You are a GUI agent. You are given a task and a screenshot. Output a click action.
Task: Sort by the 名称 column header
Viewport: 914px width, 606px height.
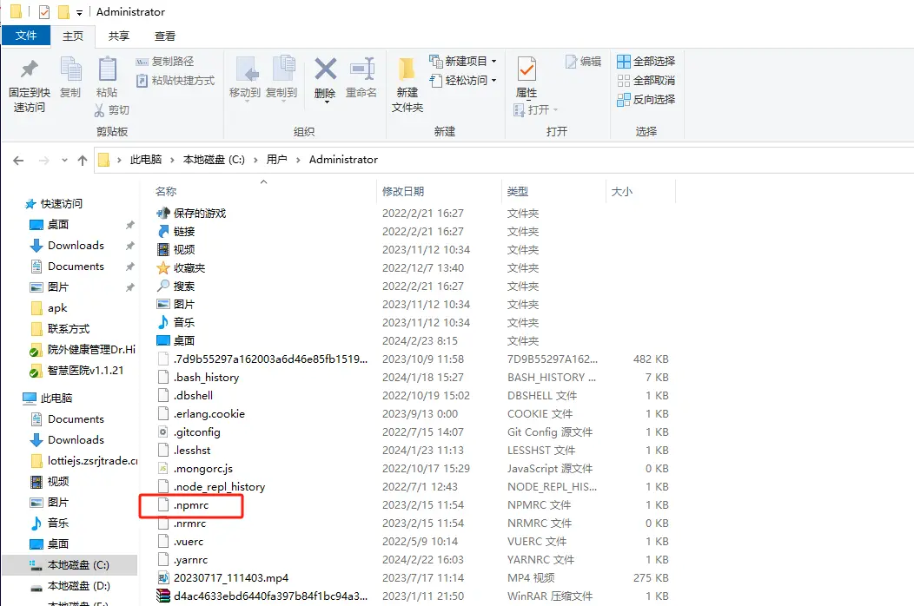[x=166, y=191]
